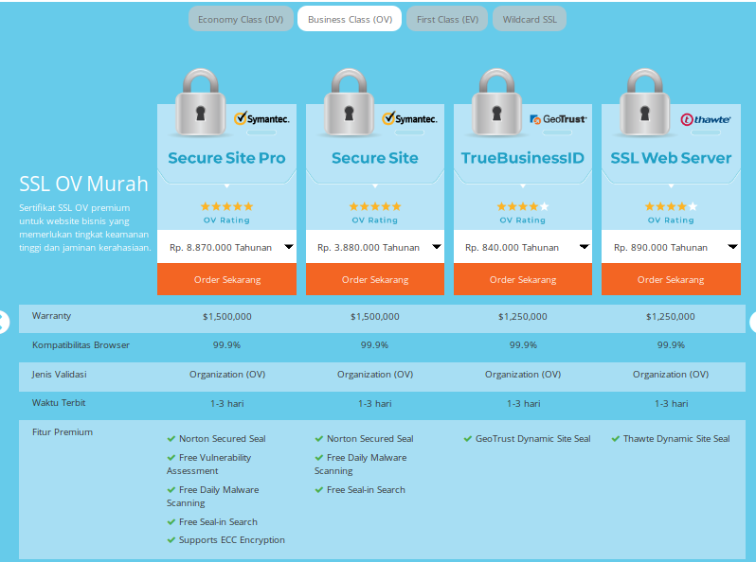Open the Rp. 890.000 Tahunan price dropdown
756x562 pixels.
(x=671, y=247)
